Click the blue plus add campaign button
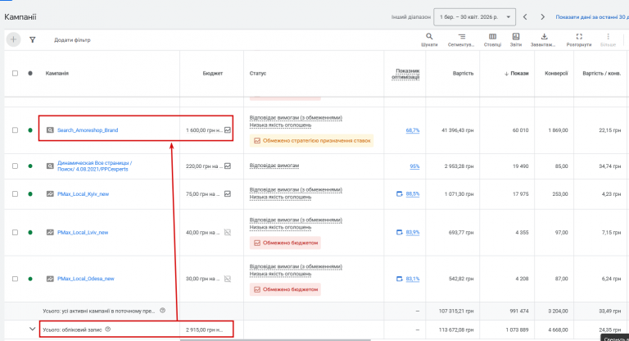This screenshot has width=629, height=341. click(13, 39)
